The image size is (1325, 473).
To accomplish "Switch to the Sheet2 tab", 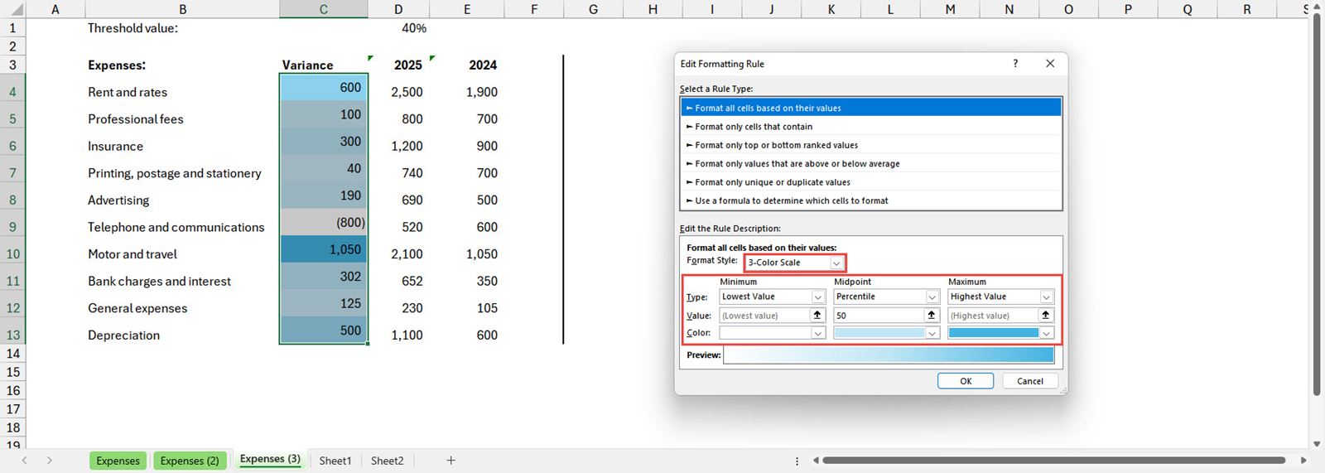I will point(388,461).
